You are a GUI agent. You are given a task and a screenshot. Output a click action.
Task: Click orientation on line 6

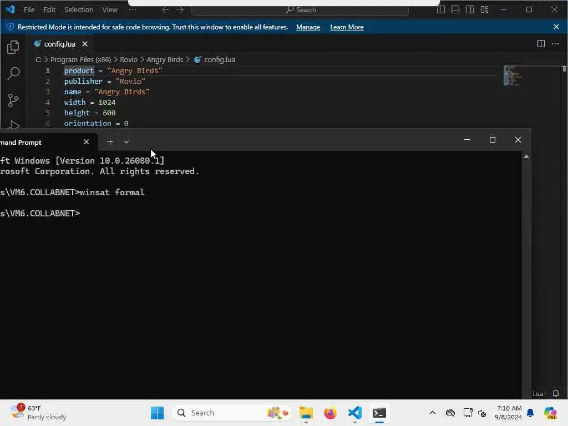click(x=88, y=124)
